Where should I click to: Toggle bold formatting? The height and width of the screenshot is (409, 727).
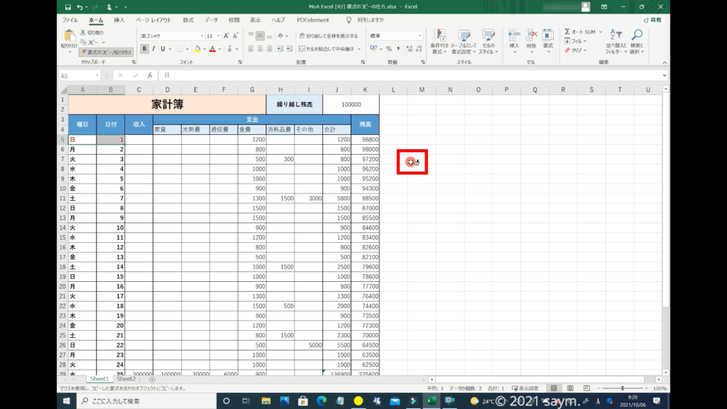click(144, 49)
